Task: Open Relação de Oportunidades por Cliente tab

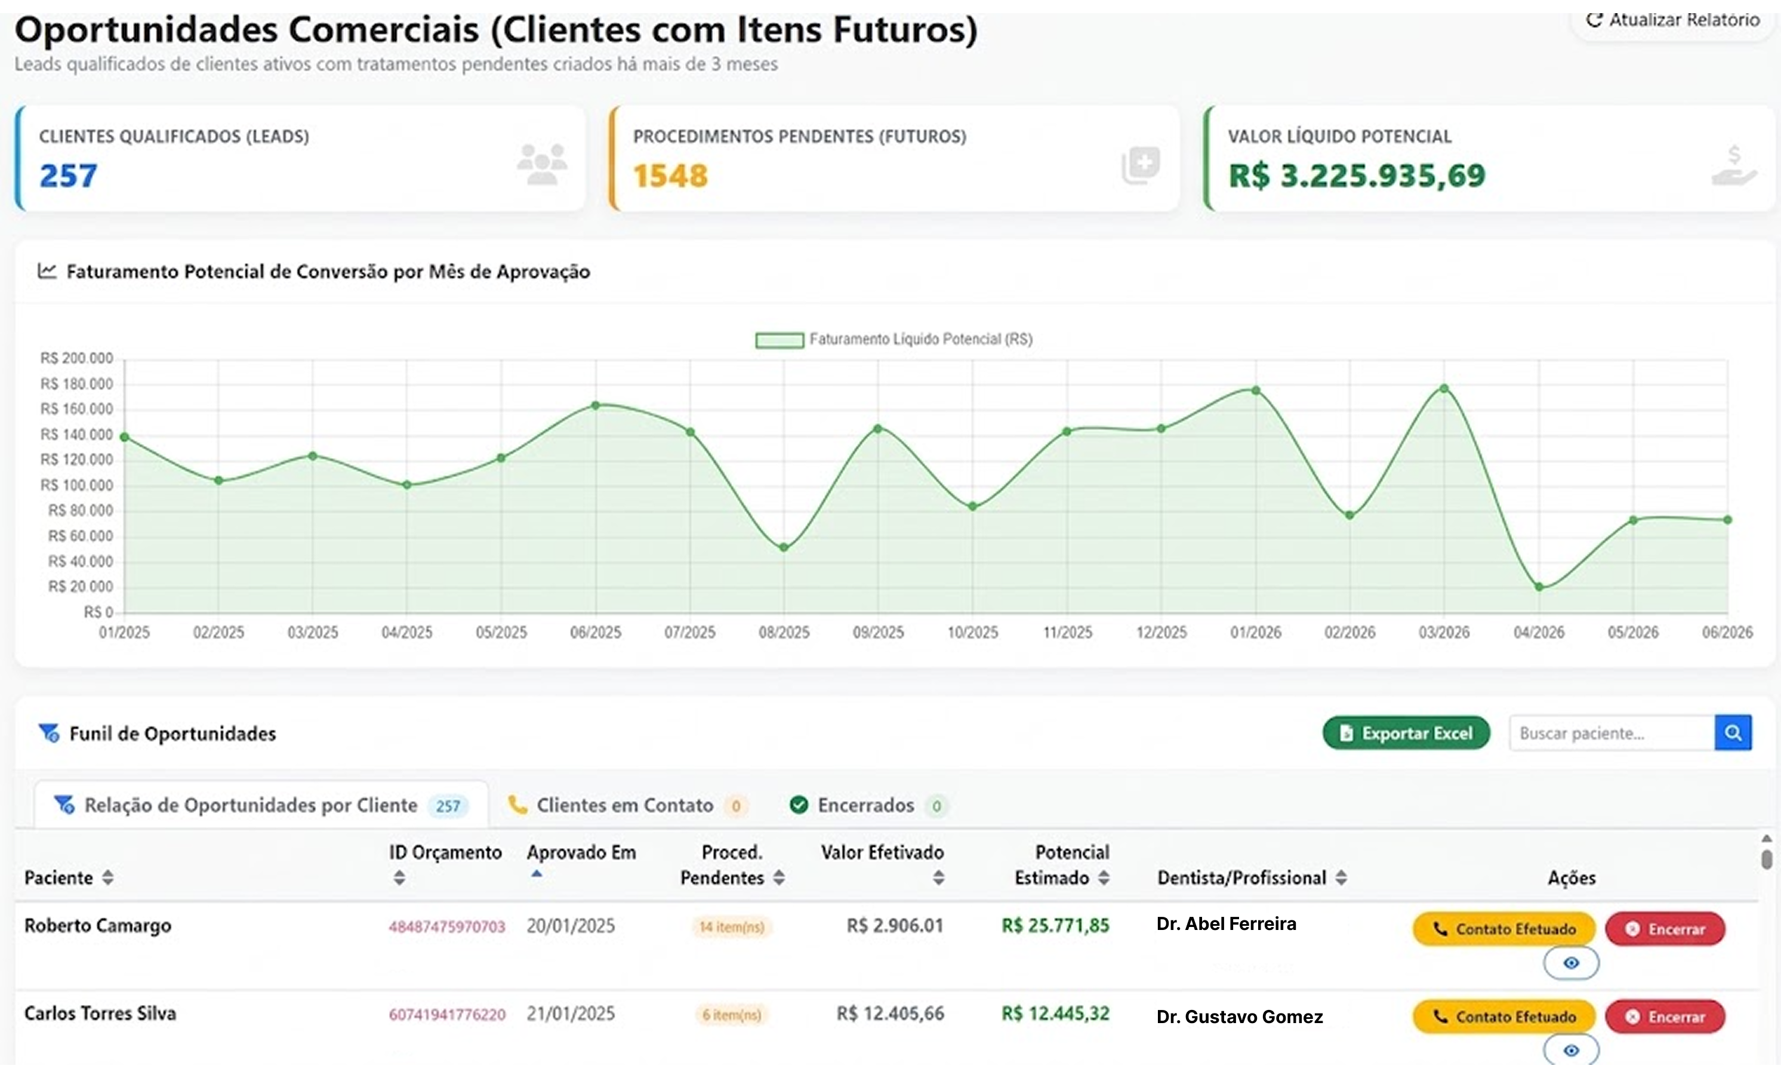Action: tap(261, 805)
